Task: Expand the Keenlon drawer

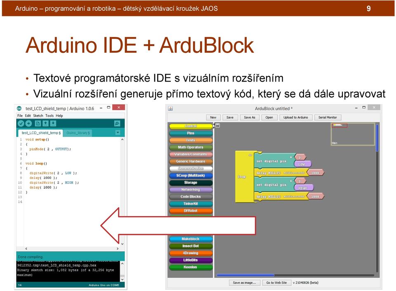Action: click(x=191, y=267)
